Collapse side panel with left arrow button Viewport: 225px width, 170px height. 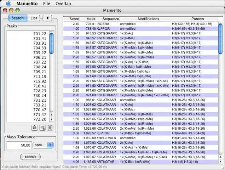(x=47, y=18)
